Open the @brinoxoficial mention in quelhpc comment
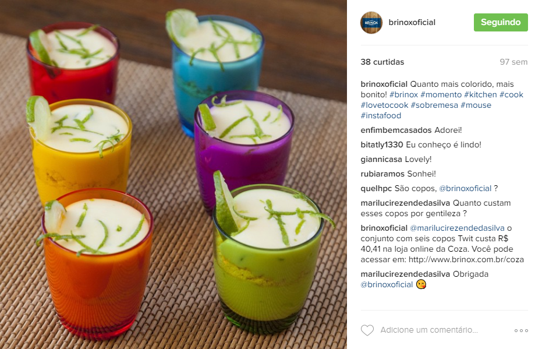The image size is (542, 349). tap(465, 189)
